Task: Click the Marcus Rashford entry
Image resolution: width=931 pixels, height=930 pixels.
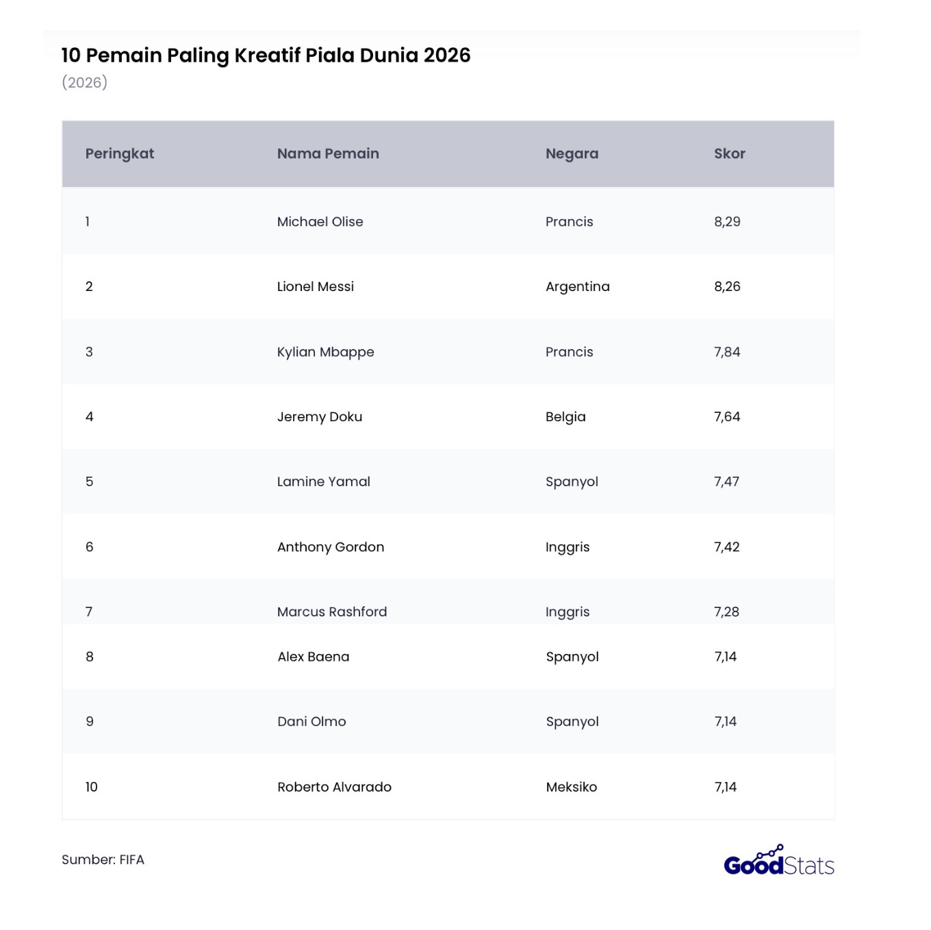Action: pos(332,612)
